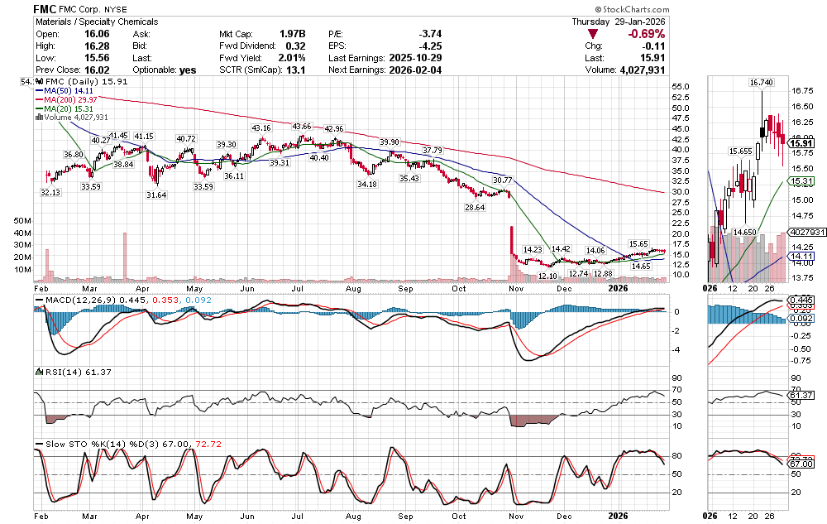Click the FMC (Daily) candlestick legend marker
Viewport: 827px width, 524px height.
point(39,83)
